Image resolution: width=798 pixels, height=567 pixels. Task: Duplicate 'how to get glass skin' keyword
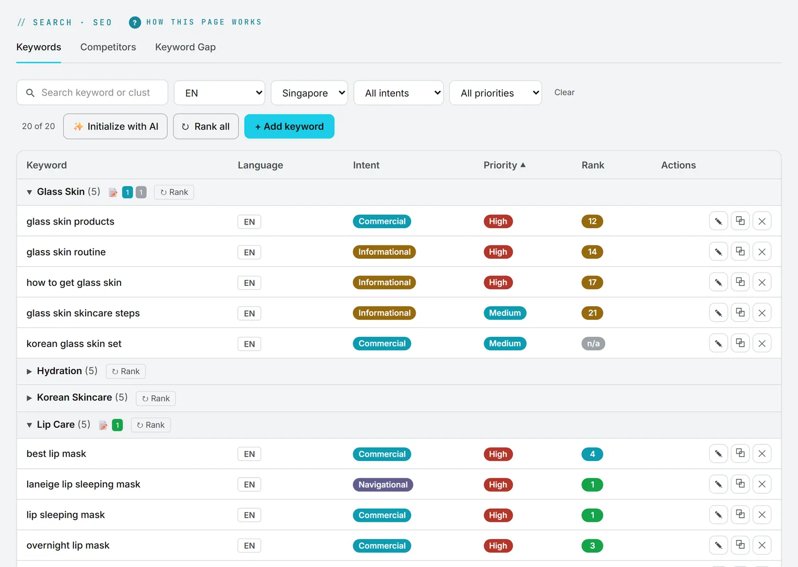[x=740, y=283]
